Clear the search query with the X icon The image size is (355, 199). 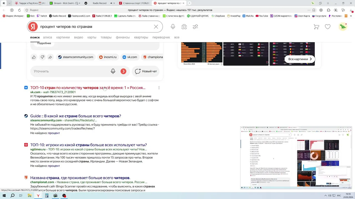coord(156,27)
